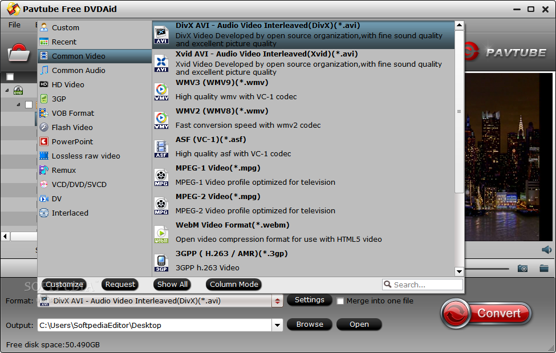Toggle the select-all checkbox above the file list
Screen dimensions: 556x353
tap(10, 76)
